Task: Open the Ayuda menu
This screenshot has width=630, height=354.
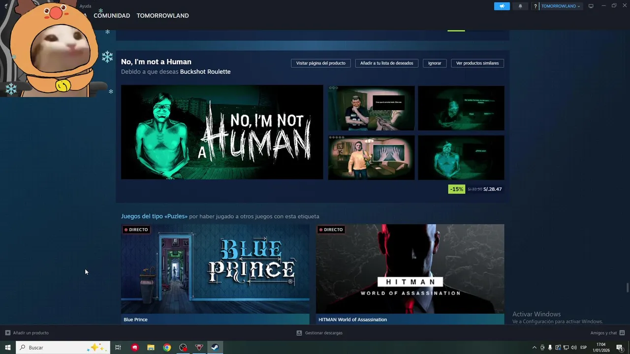Action: (x=85, y=6)
